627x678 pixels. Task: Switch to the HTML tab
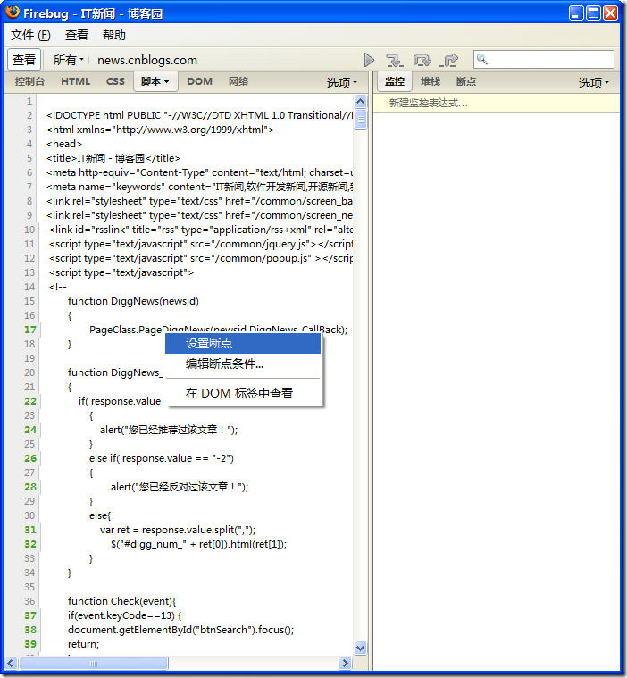pos(75,81)
